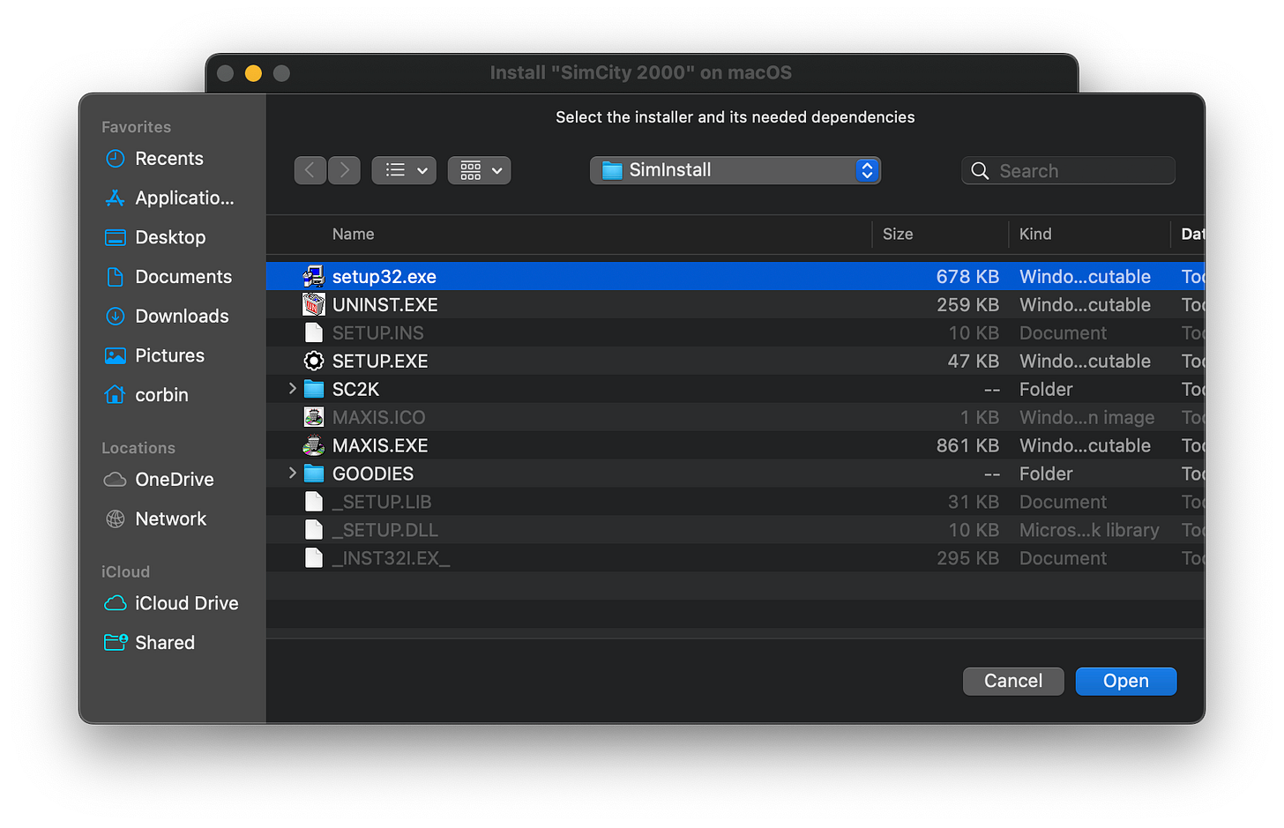This screenshot has height=828, width=1284.
Task: Select the setup32.exe file name
Action: 384,276
